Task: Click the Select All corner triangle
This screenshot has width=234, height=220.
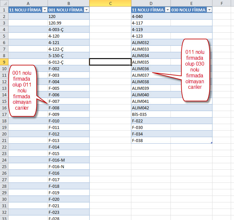Action: click(x=4, y=3)
